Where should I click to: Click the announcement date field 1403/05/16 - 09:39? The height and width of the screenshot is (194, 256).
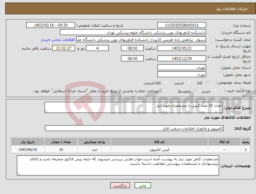pos(51,25)
